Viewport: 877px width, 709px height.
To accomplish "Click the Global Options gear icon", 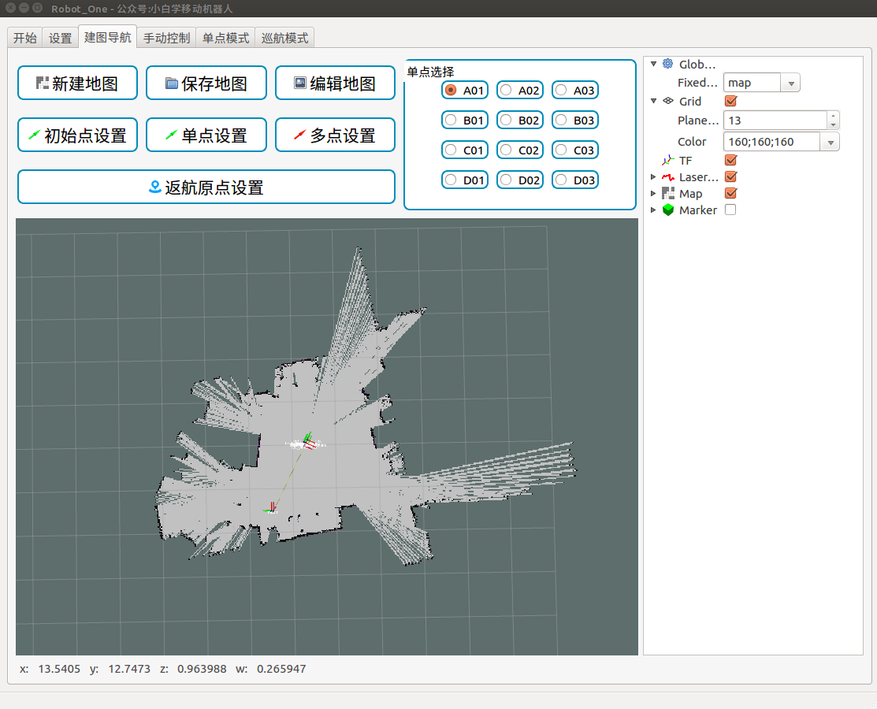I will pyautogui.click(x=668, y=64).
